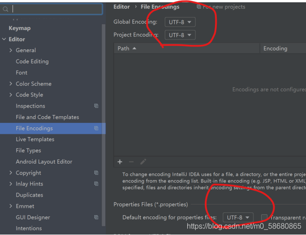This screenshot has height=235, width=306.
Task: Expand the Code Style node
Action: point(11,95)
